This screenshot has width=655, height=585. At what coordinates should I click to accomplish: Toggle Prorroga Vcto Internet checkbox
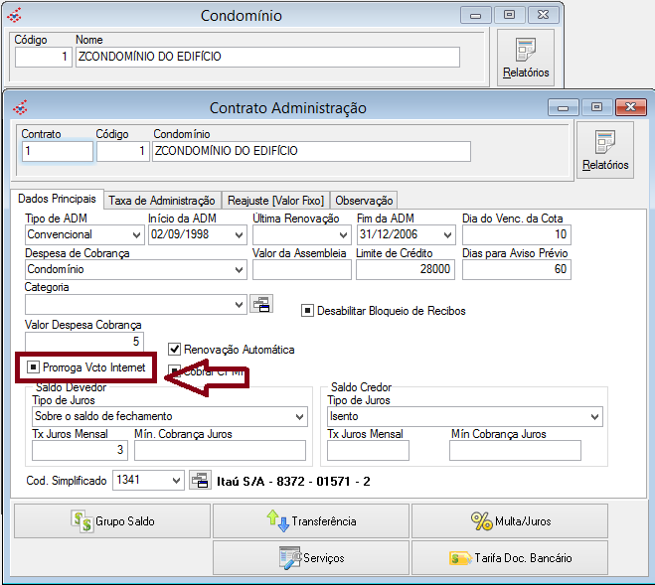34,367
